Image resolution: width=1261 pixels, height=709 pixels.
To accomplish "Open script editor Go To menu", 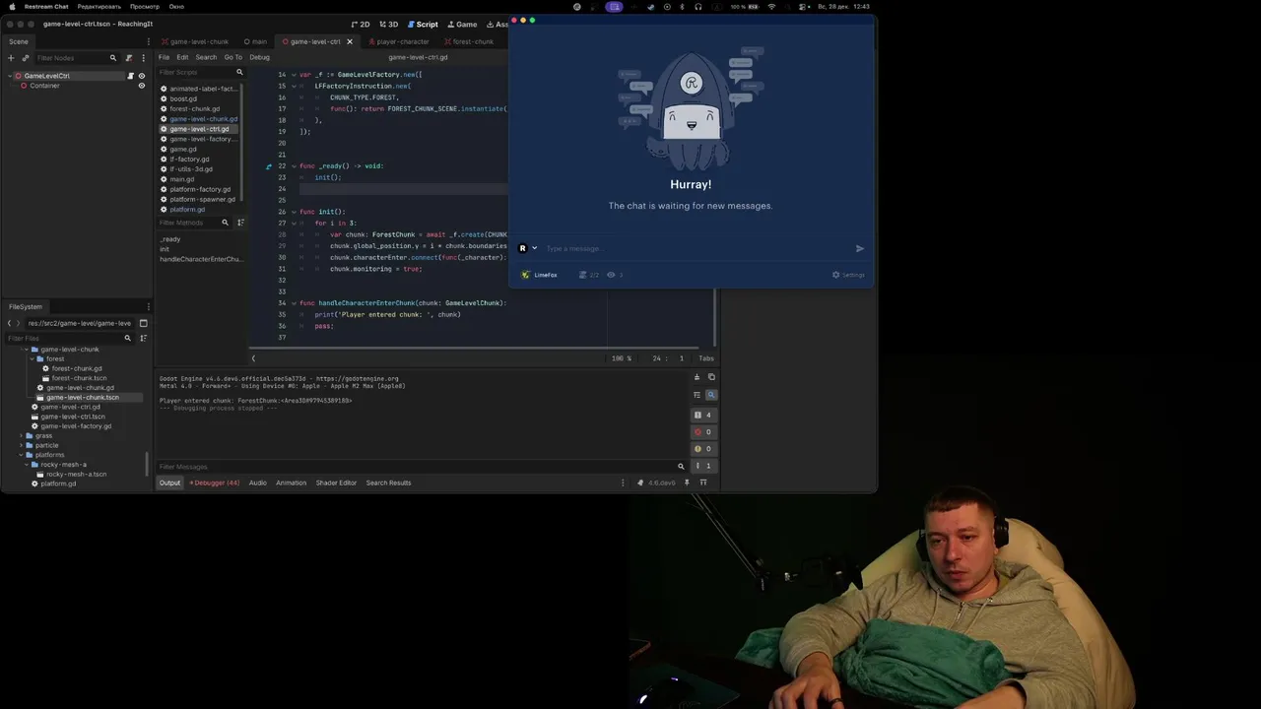I will pos(232,57).
